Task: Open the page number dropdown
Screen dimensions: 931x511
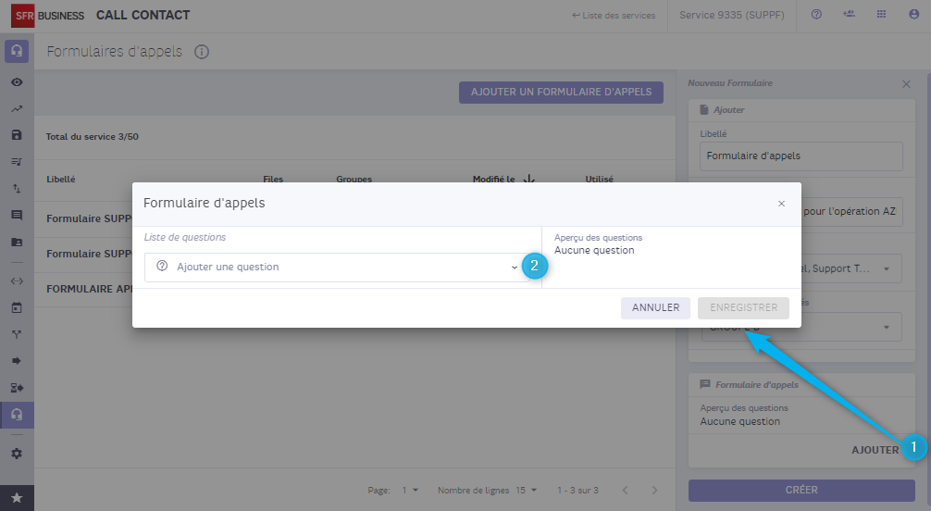Action: 410,491
